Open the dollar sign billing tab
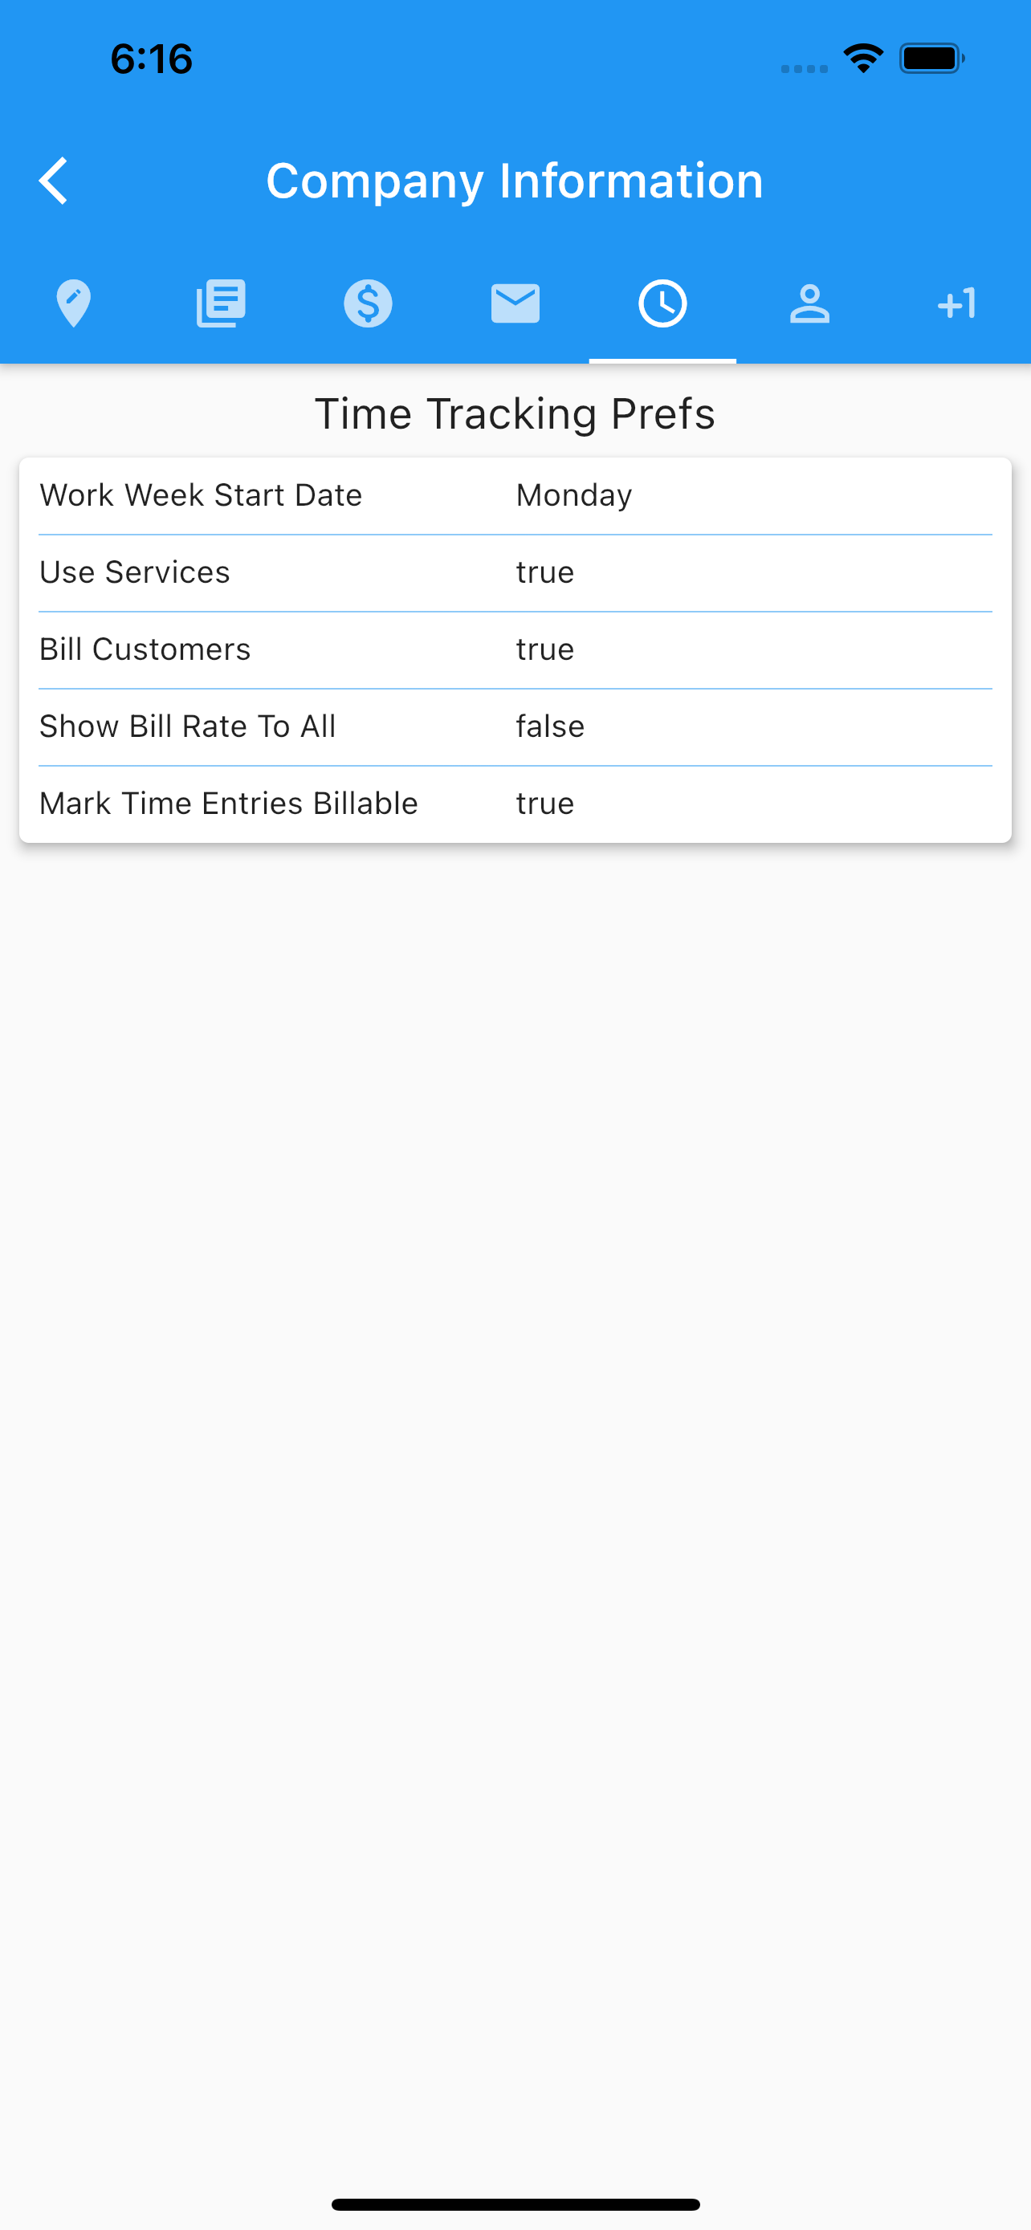This screenshot has width=1031, height=2230. (x=368, y=304)
